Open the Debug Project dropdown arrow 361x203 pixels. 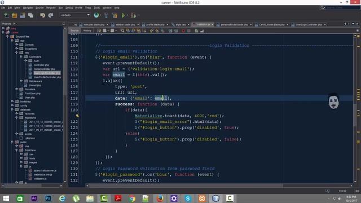[138, 15]
